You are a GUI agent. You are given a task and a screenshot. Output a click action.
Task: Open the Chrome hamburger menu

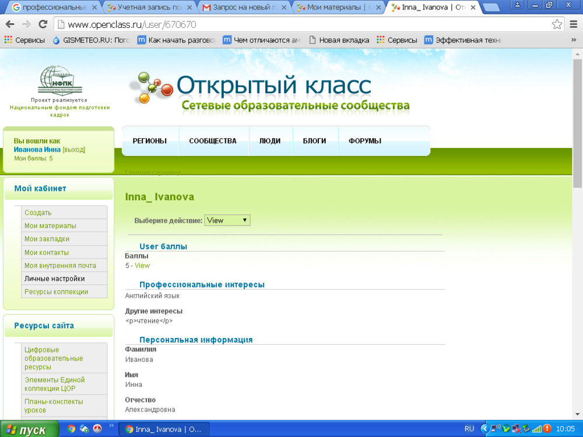(574, 24)
